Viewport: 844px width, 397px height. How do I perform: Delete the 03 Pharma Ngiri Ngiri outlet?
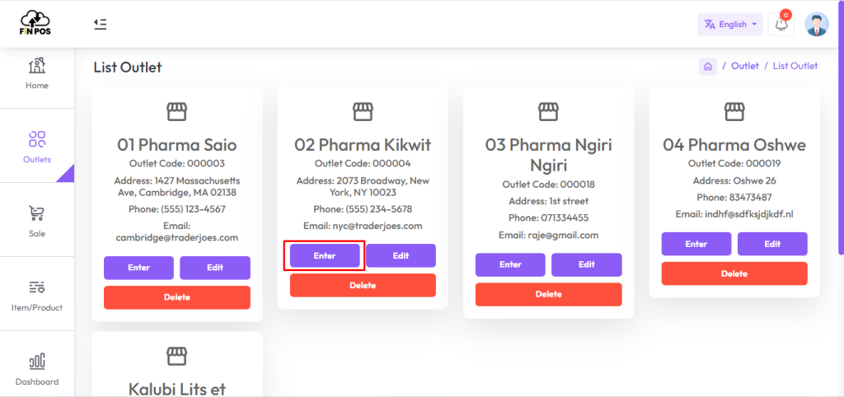[x=549, y=294]
